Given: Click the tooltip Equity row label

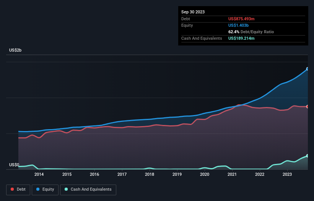Looking at the screenshot, I should [187, 25].
